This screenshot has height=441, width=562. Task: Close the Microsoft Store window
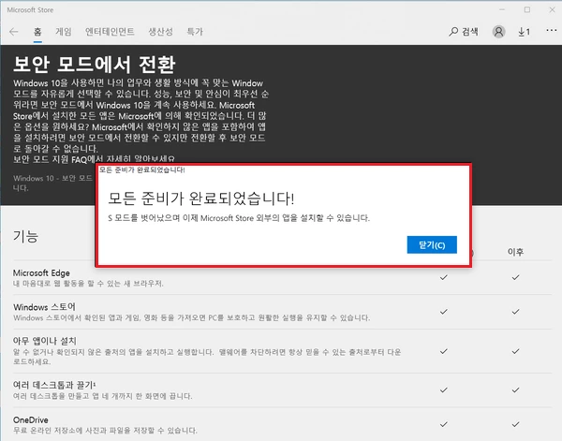point(552,9)
